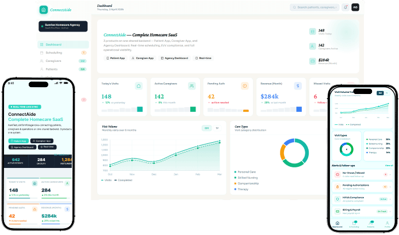This screenshot has height=235, width=399.
Task: Click Real-time chip on the desktop banner
Action: pos(204,58)
